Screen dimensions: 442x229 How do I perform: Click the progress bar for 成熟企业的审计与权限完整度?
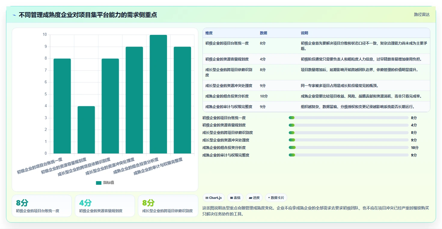tap(349, 155)
